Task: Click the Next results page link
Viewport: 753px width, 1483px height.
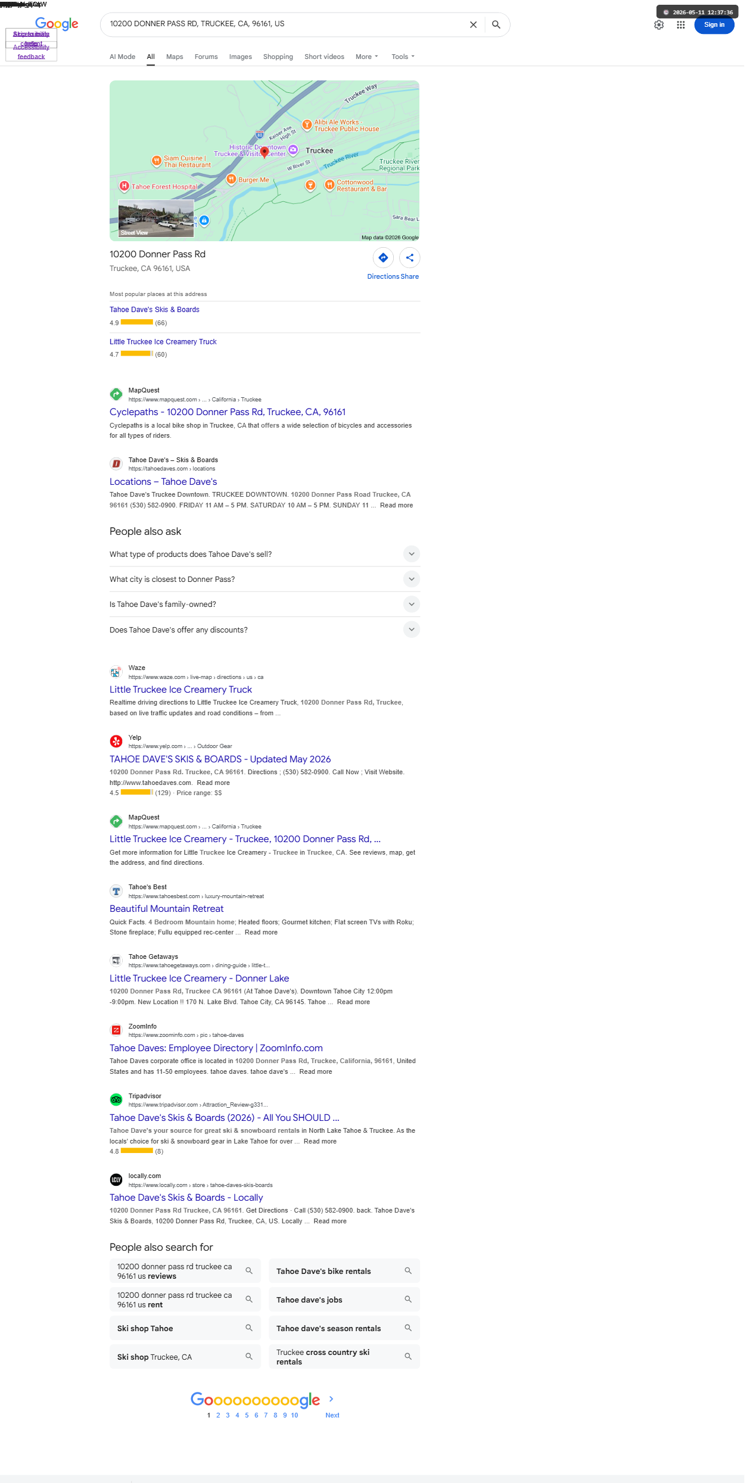Action: (x=332, y=1415)
